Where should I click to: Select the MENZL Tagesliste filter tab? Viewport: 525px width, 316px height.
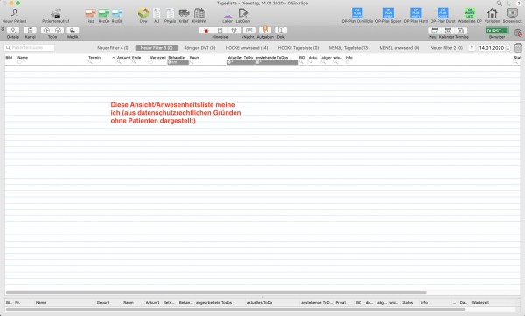pos(348,48)
